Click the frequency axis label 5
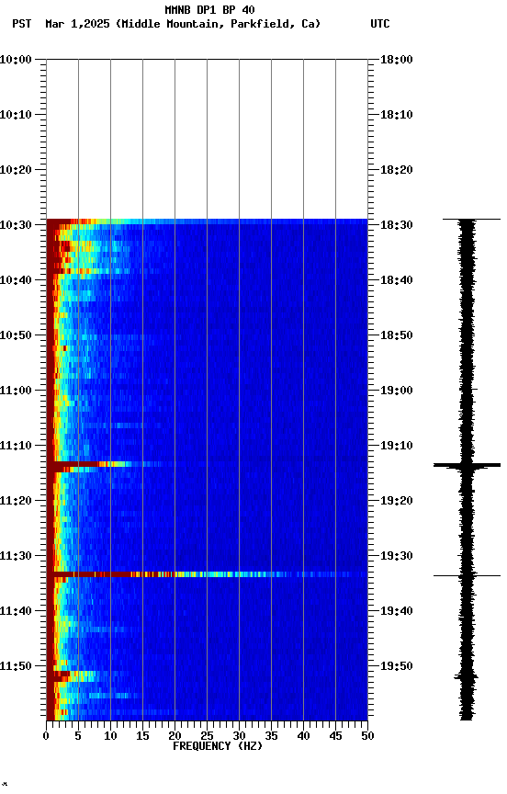 click(x=78, y=736)
